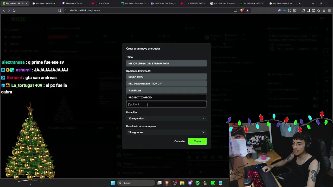
Task: Click the purple ghost extension icon
Action: [279, 10]
